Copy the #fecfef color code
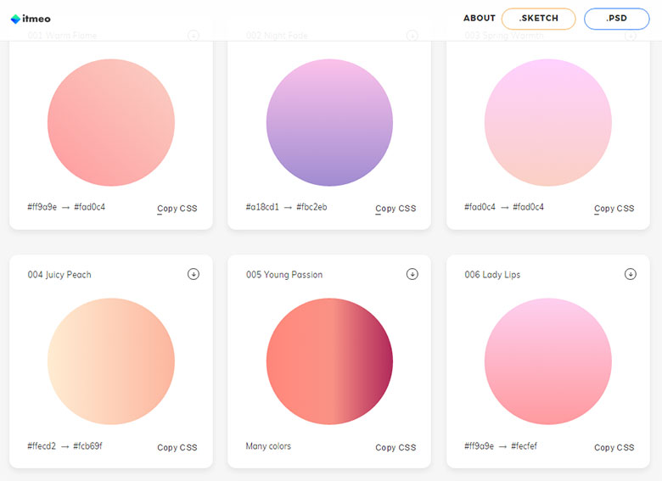This screenshot has width=662, height=481. pyautogui.click(x=524, y=446)
